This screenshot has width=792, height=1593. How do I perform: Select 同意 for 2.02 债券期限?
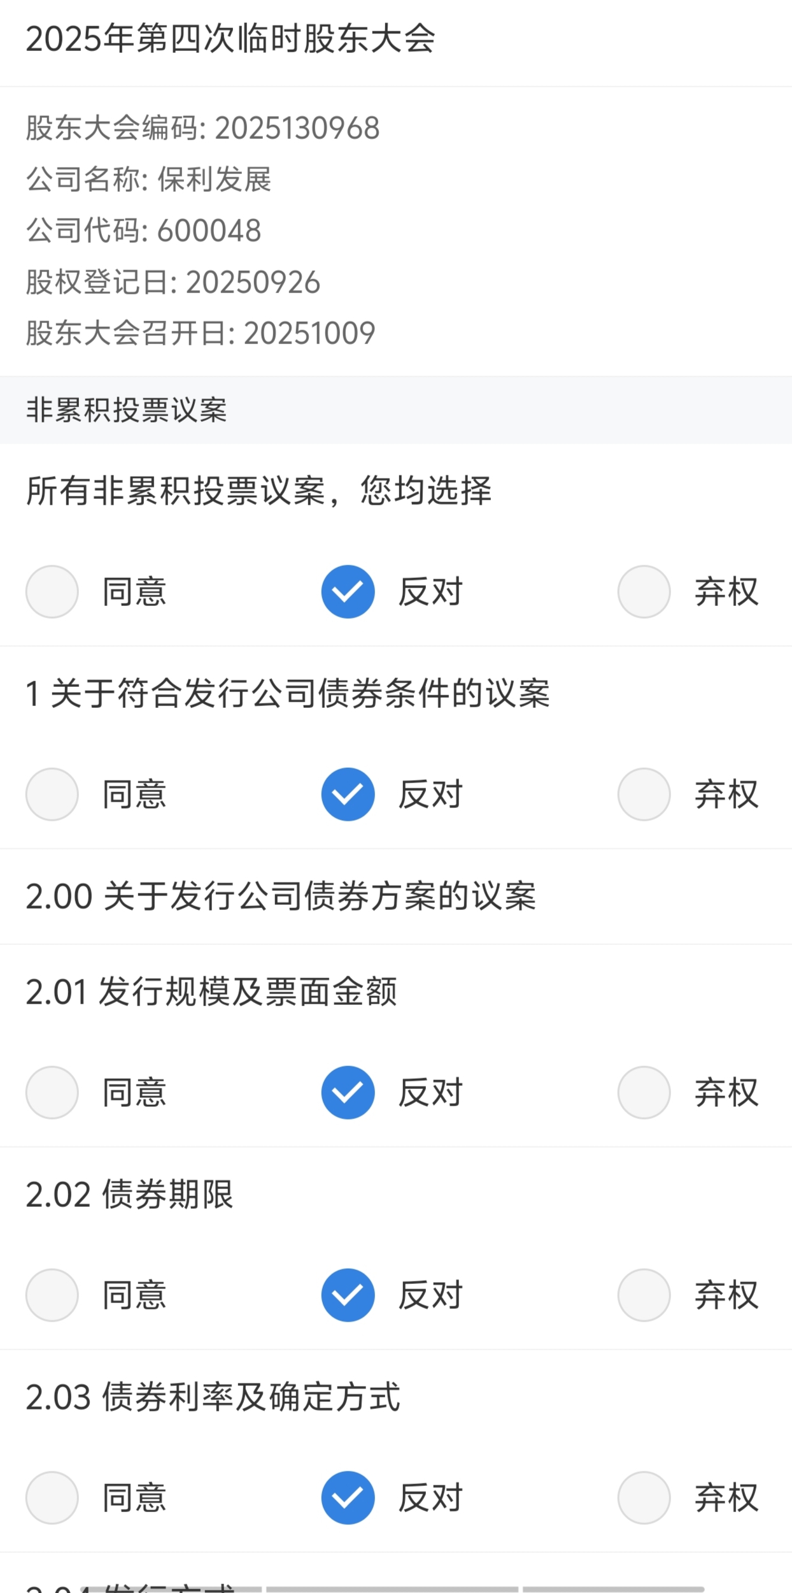(x=52, y=1295)
